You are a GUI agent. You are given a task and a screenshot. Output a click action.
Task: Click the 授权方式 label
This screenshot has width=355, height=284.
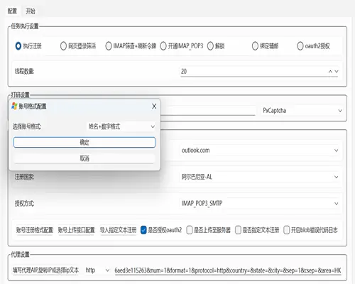25,203
